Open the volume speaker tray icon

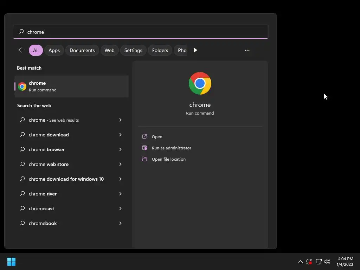pos(327,262)
